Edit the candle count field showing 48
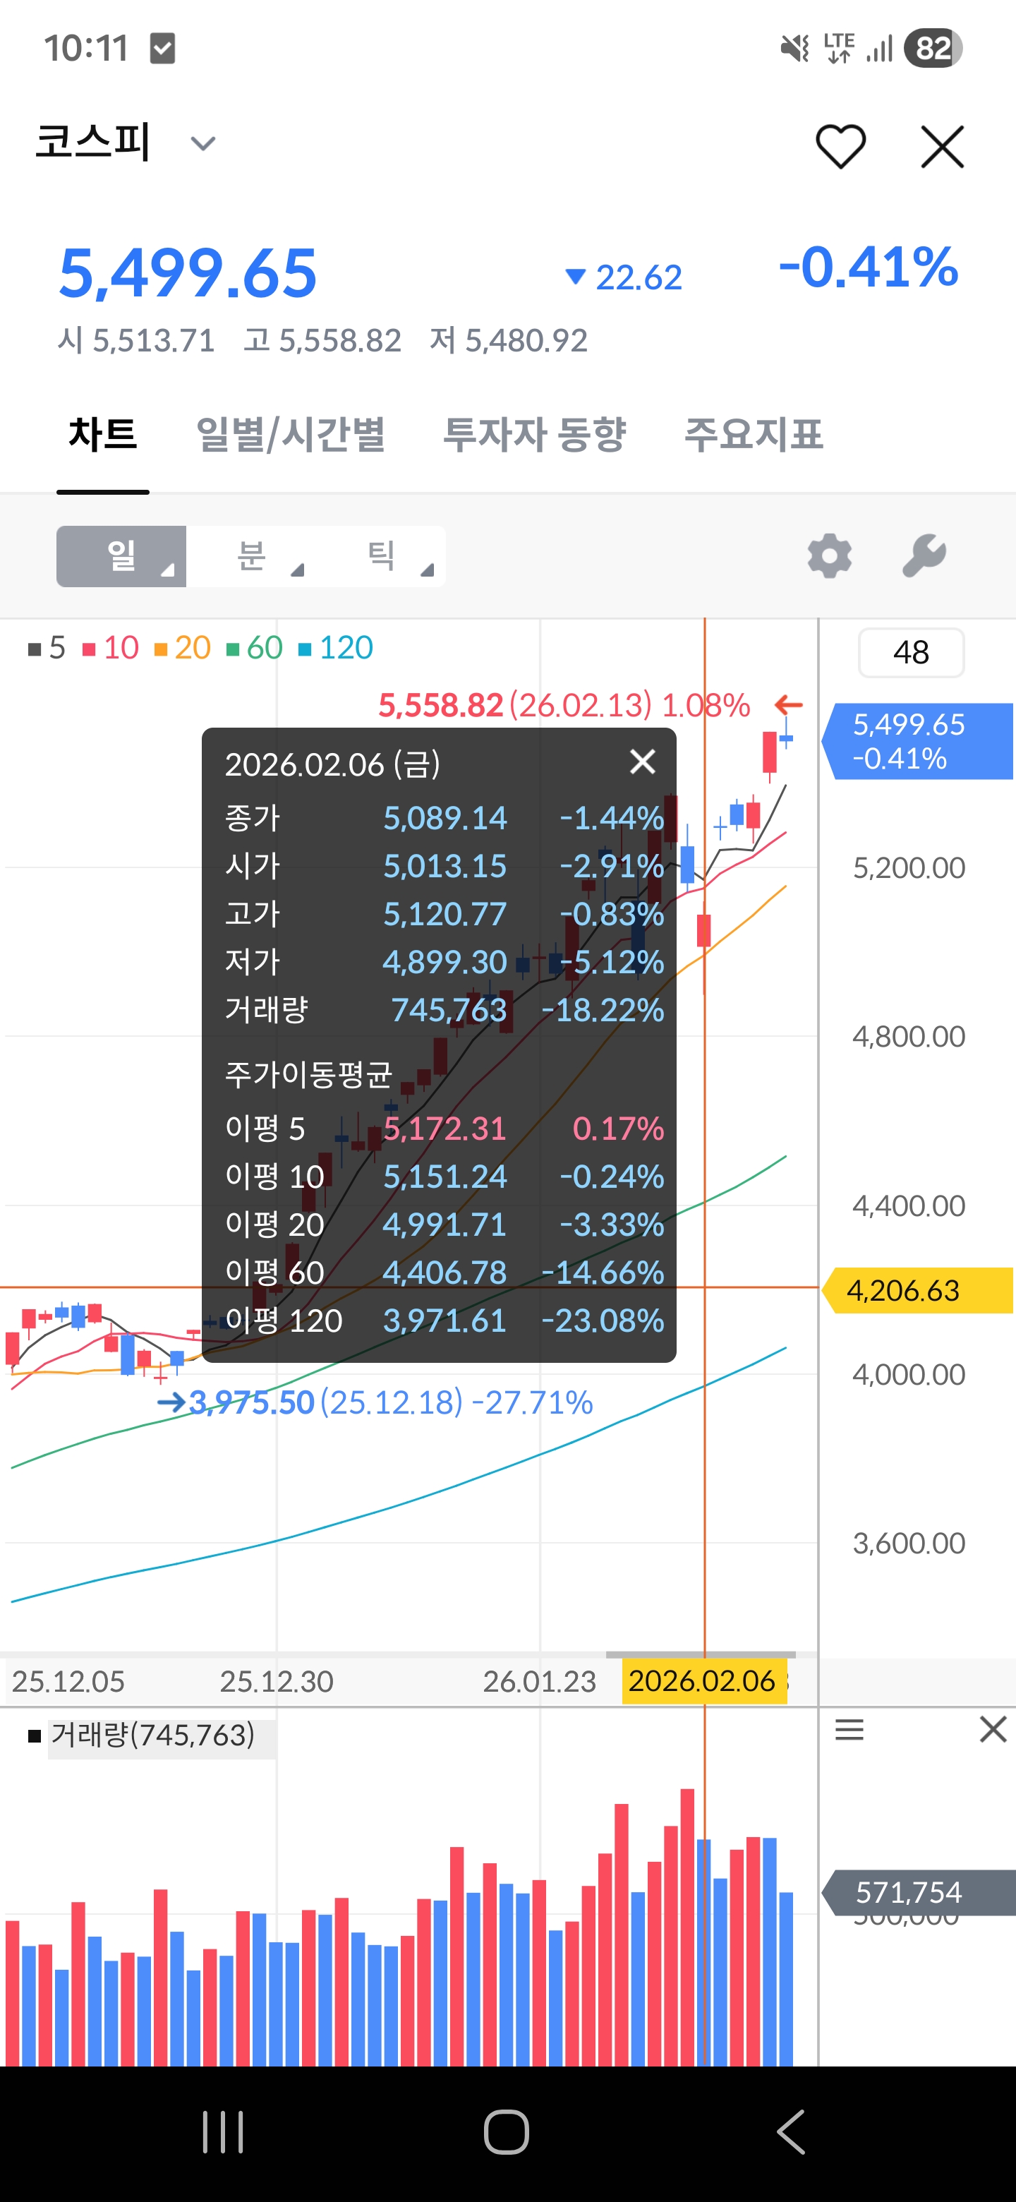Screen dimensions: 1016x2202 point(910,653)
